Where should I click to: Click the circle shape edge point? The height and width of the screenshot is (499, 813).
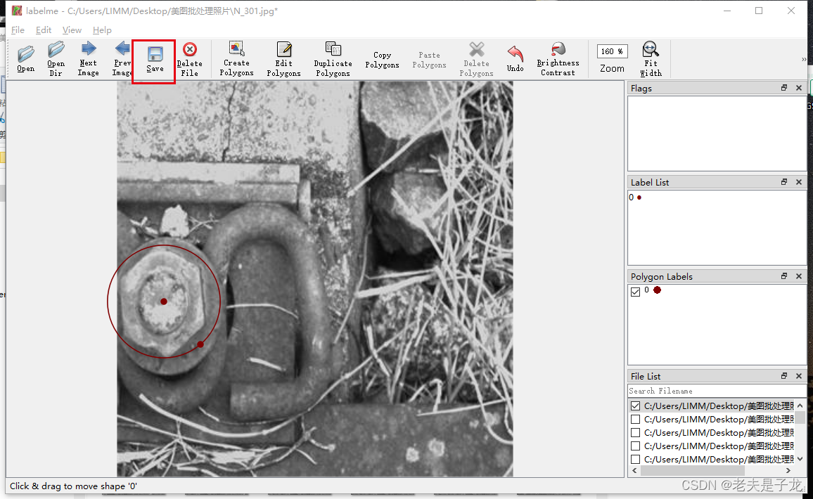point(200,344)
